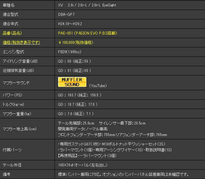Select the 付属パーツ label

tap(12, 150)
